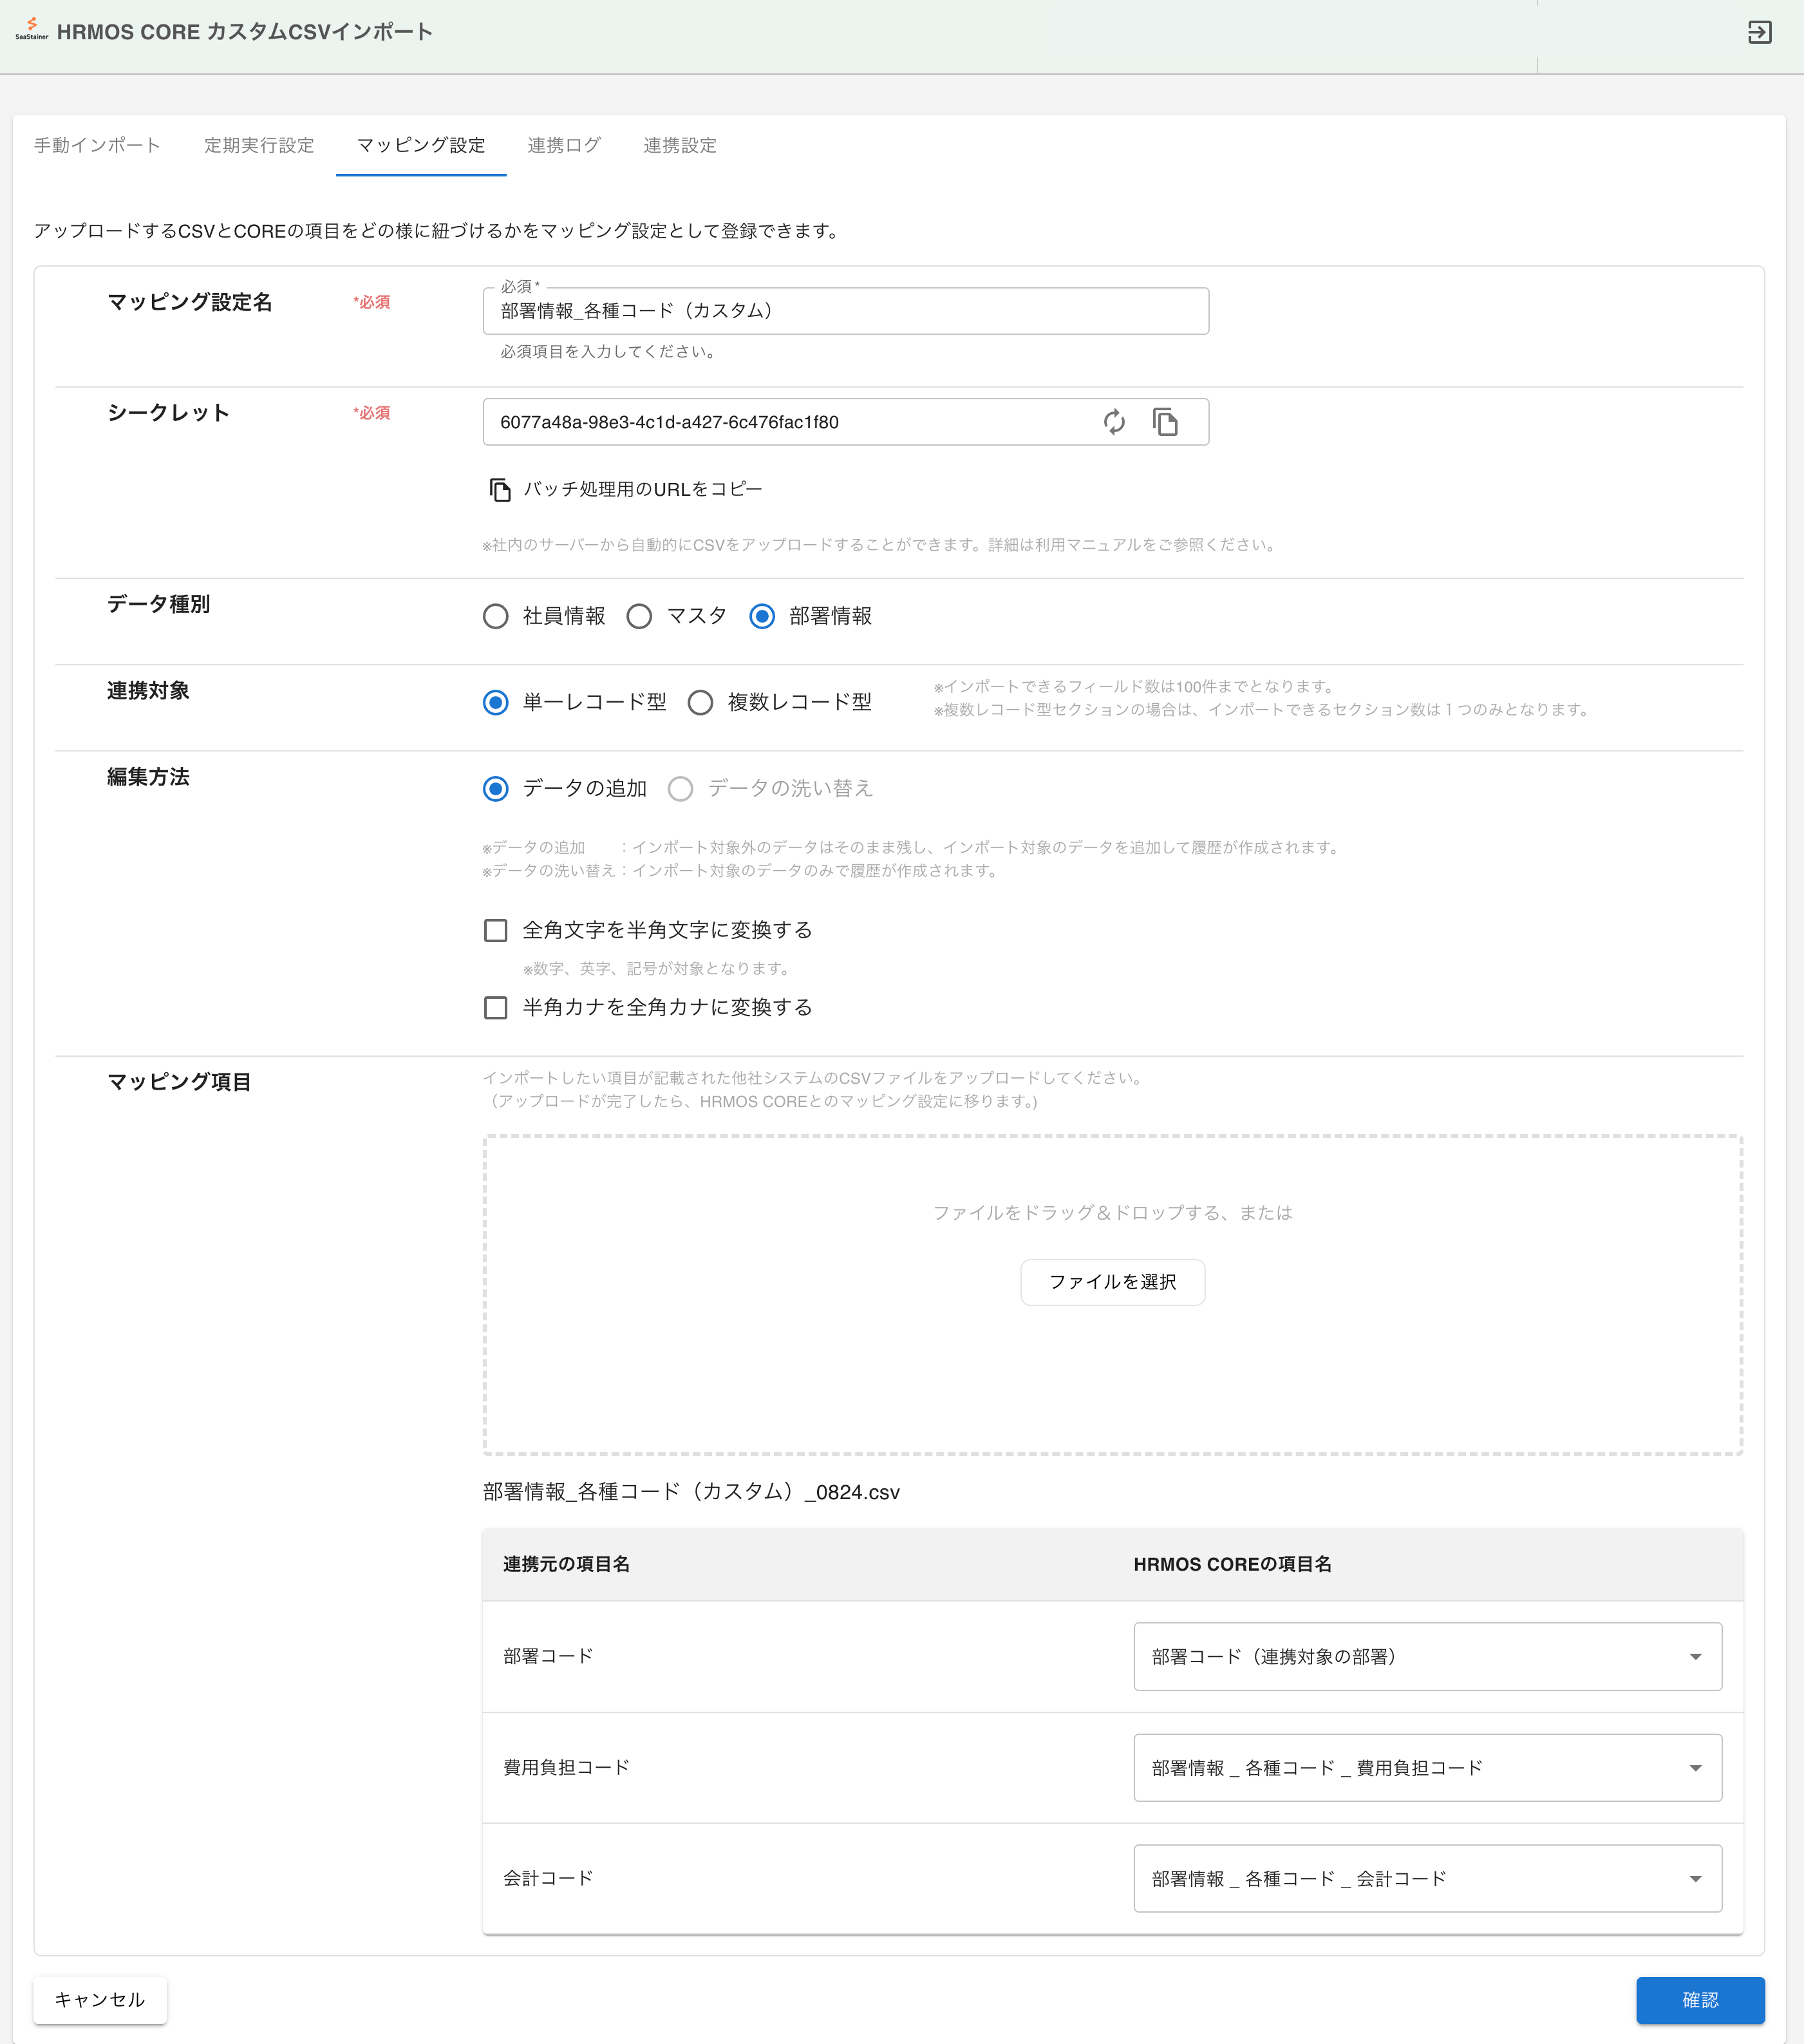This screenshot has height=2044, width=1804.
Task: Click the 費用負担コード source item cell
Action: [x=566, y=1767]
